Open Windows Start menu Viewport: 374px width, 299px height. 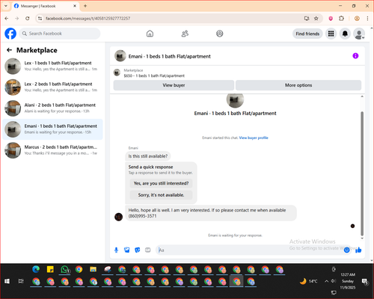7,281
